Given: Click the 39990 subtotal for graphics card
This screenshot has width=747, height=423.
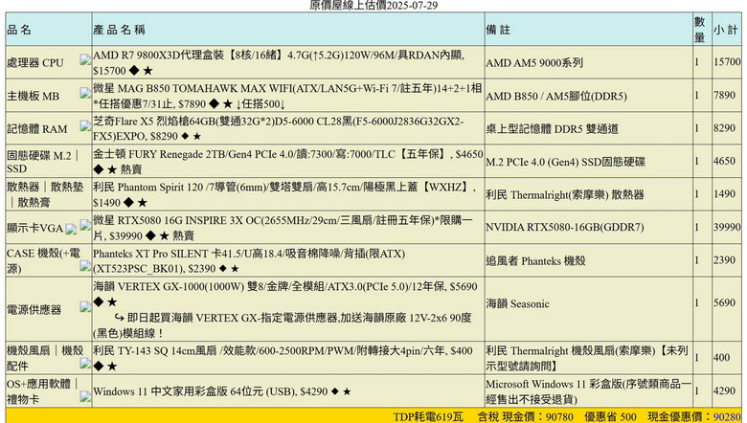Looking at the screenshot, I should coord(727,227).
